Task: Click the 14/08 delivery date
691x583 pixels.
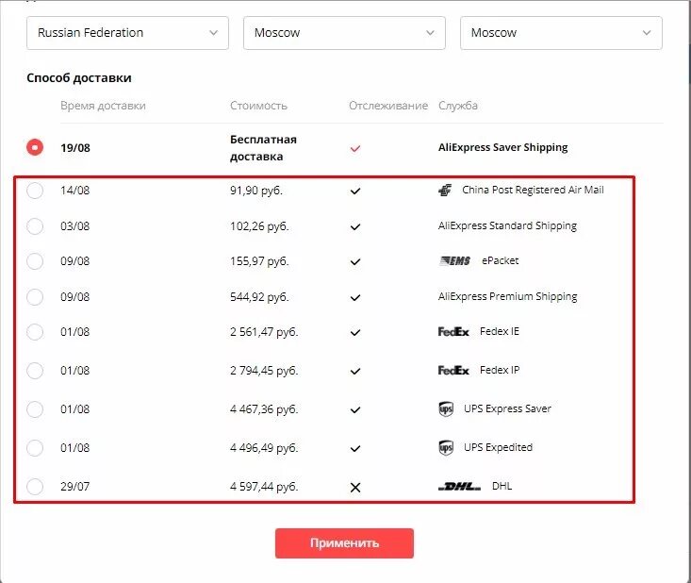Action: (x=74, y=191)
